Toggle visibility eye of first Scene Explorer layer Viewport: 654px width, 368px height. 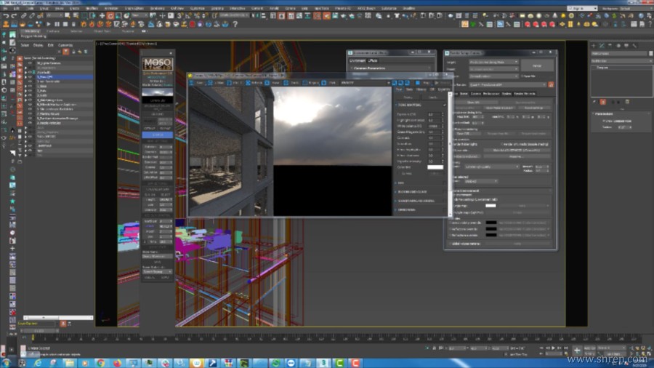tap(30, 63)
